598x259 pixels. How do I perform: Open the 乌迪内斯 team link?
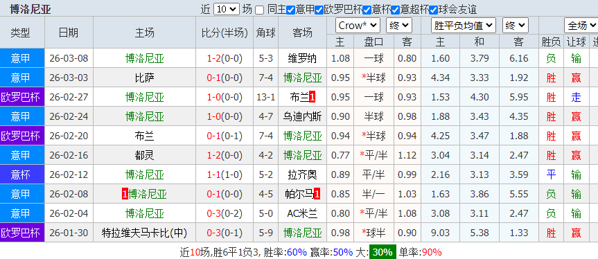tap(302, 116)
